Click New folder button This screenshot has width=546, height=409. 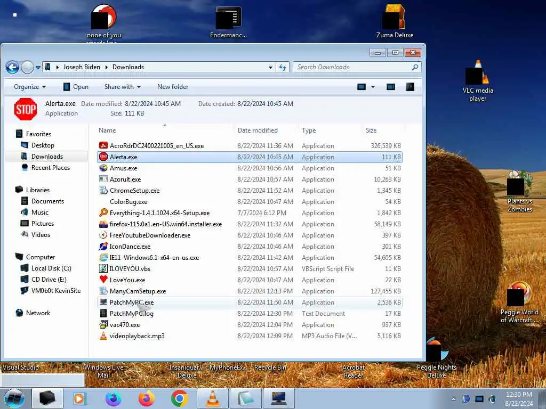click(x=173, y=87)
